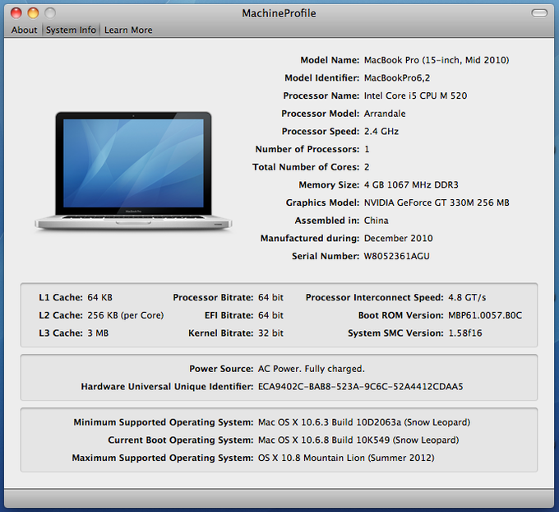Select current boot OS 'Mac OS X 10.6.8 Build 10K549'

pyautogui.click(x=324, y=440)
